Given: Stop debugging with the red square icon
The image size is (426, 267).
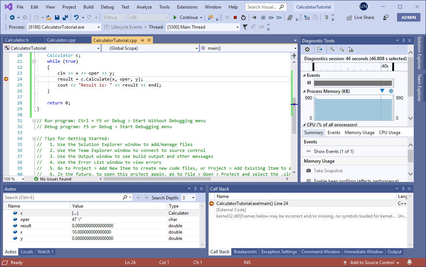Looking at the screenshot, I should pyautogui.click(x=235, y=17).
